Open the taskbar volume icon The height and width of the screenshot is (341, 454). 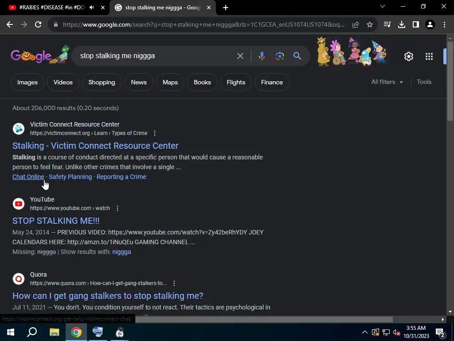click(396, 332)
